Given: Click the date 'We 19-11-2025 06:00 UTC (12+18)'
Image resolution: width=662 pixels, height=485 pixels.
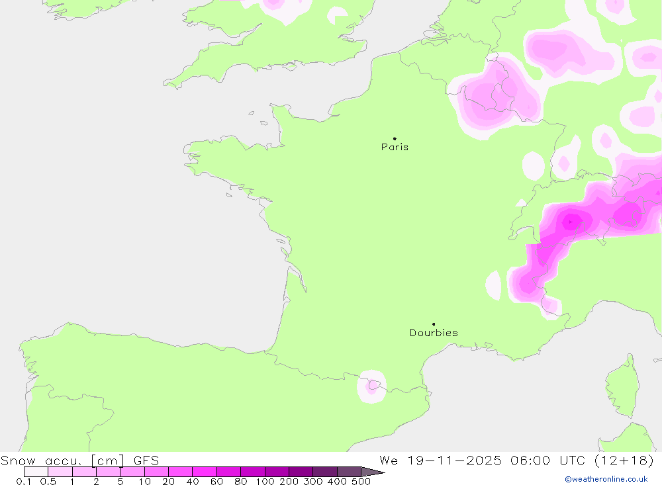Looking at the screenshot, I should click(517, 460).
